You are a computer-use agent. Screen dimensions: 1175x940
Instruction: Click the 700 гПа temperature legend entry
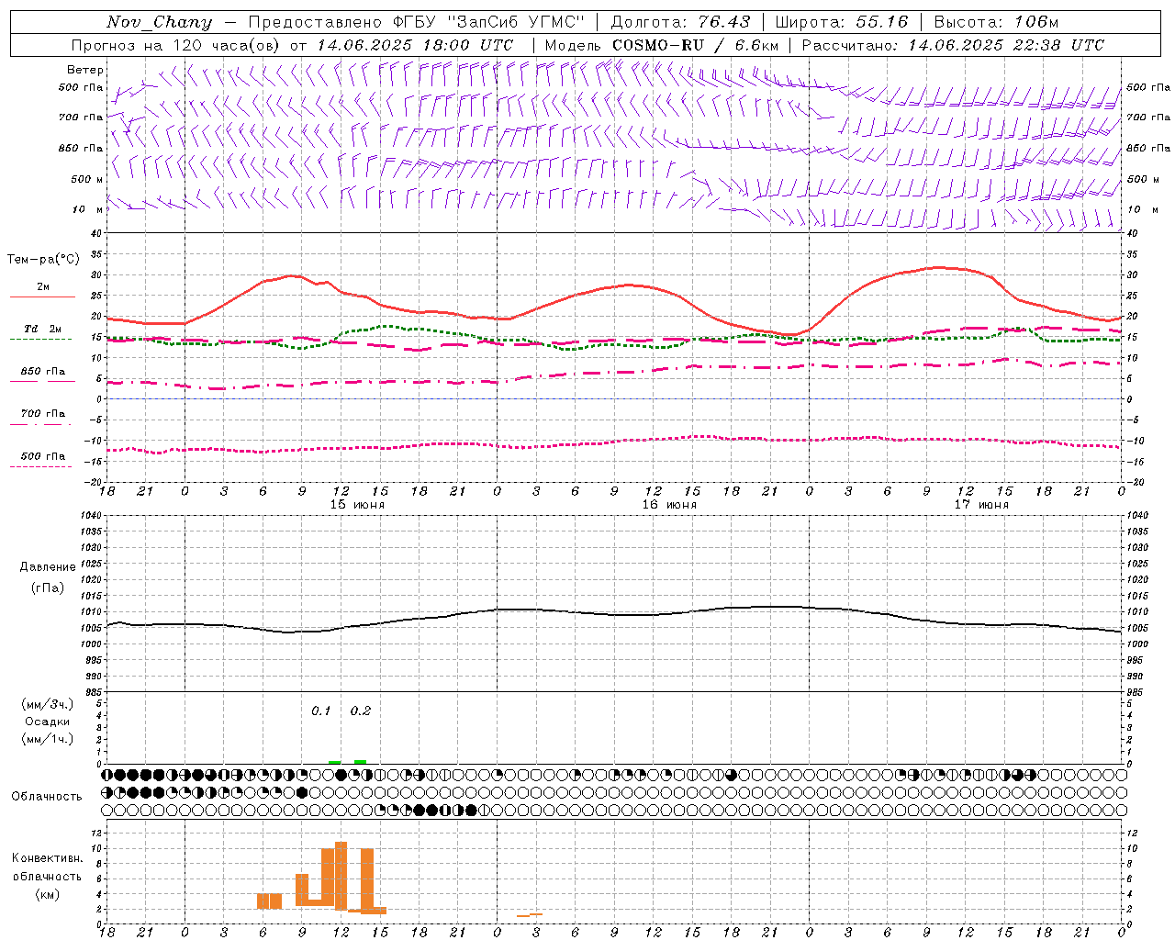[x=43, y=414]
